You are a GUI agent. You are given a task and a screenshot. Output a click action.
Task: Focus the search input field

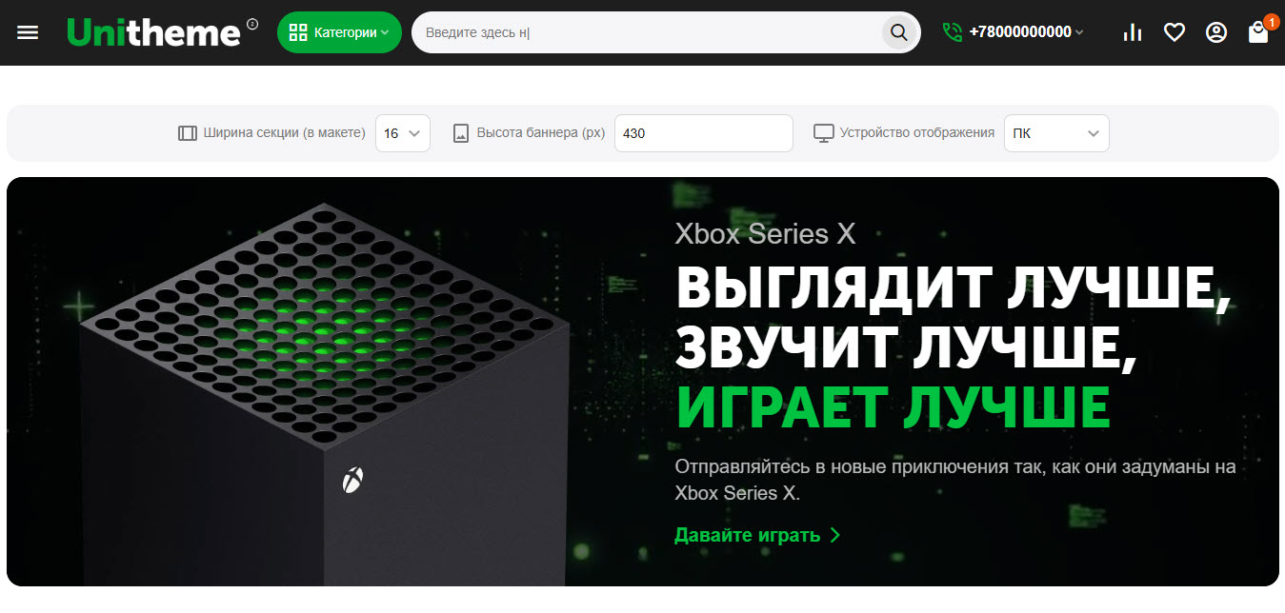pyautogui.click(x=648, y=32)
